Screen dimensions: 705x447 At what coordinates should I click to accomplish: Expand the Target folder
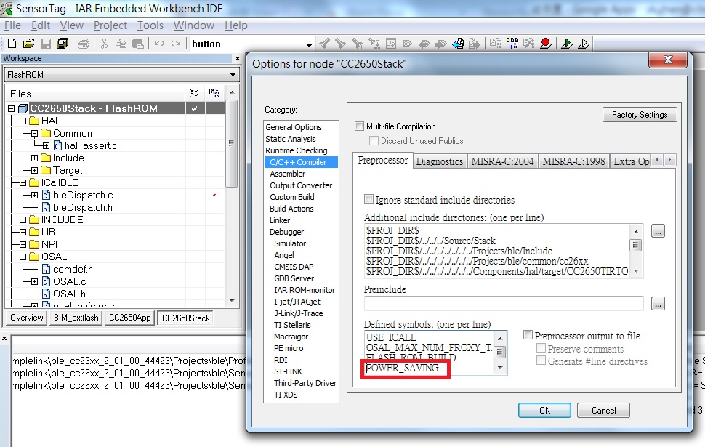coord(34,170)
